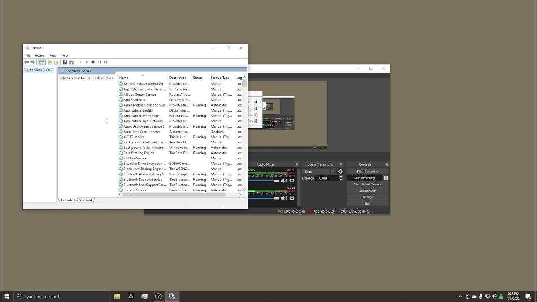This screenshot has height=302, width=537.
Task: Pop out the Audio Mixer dock
Action: pyautogui.click(x=297, y=164)
